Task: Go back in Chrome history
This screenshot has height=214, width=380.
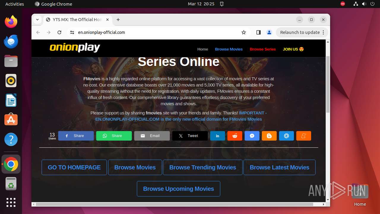Action: pos(38,32)
